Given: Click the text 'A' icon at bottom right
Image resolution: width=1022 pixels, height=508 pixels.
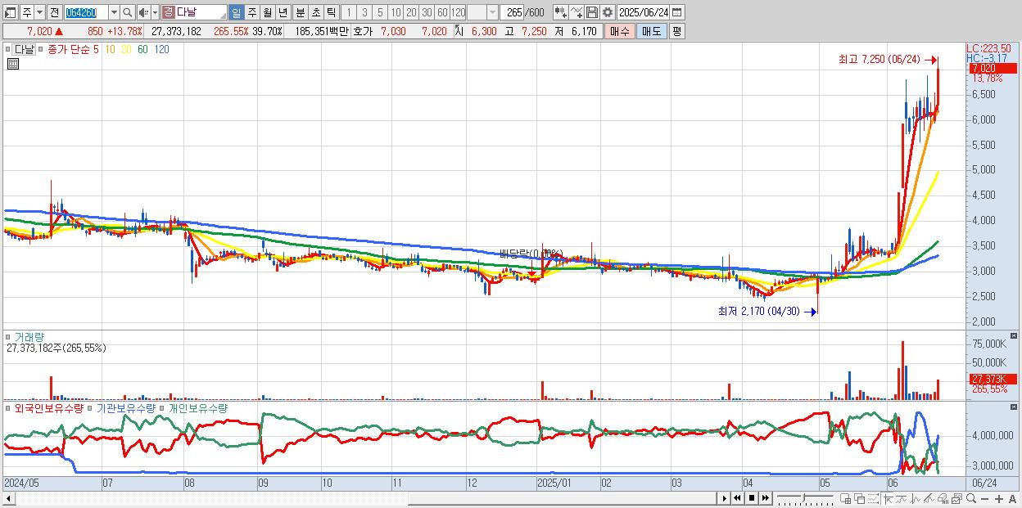Looking at the screenshot, I should (x=1012, y=498).
